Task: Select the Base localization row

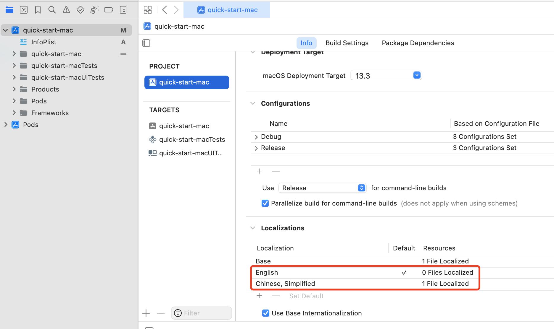Action: 402,261
